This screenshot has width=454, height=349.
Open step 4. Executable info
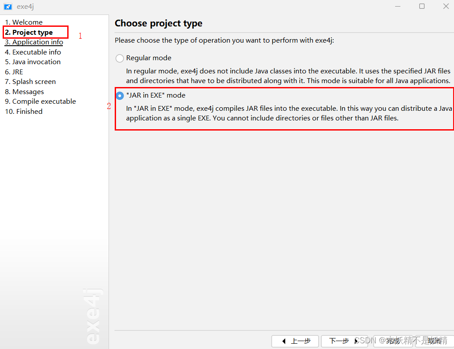33,52
